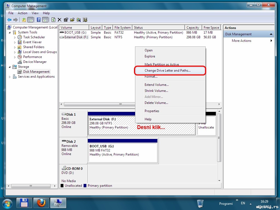
Task: Collapse the Storage tree node
Action: pyautogui.click(x=10, y=67)
